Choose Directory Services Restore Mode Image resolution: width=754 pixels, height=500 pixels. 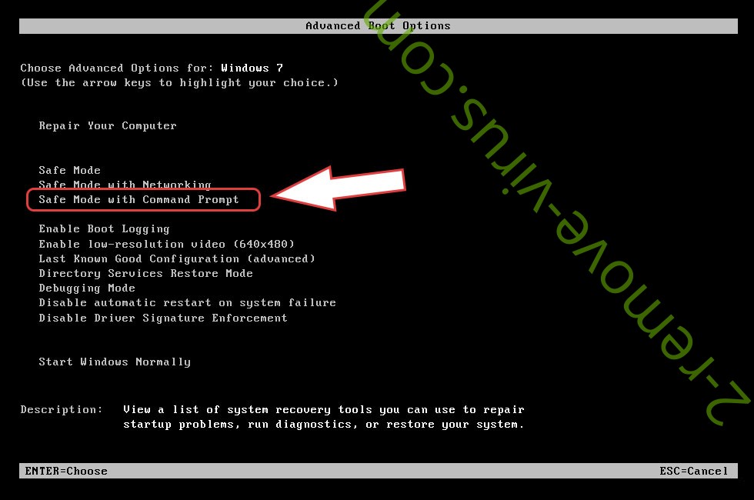[145, 274]
